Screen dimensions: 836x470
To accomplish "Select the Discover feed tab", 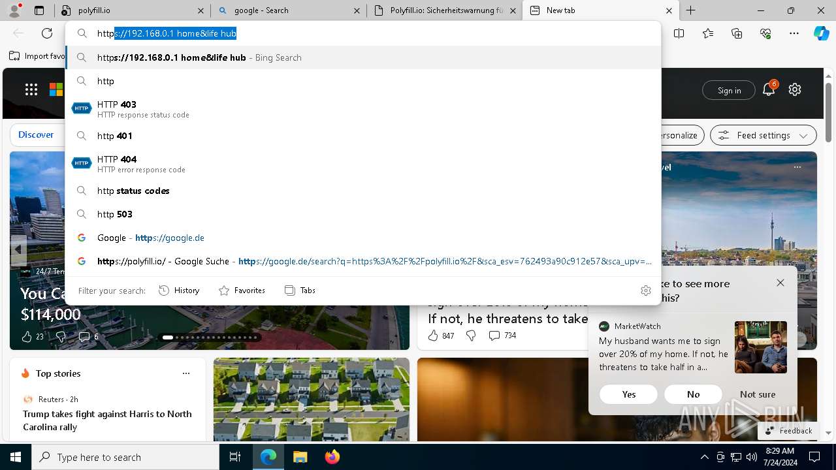I will 36,134.
